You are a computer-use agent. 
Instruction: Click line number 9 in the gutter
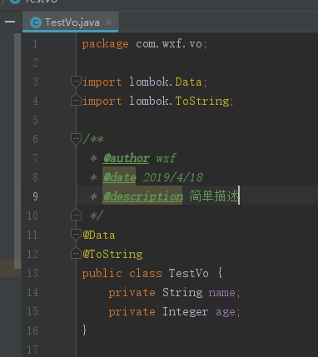coord(35,196)
